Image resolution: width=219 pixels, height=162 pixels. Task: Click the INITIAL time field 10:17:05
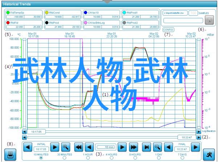[x=41, y=149]
